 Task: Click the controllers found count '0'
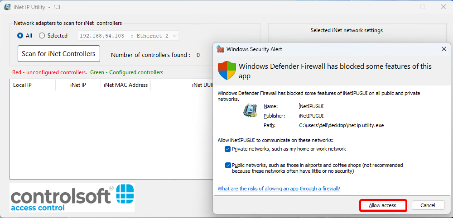coord(198,55)
